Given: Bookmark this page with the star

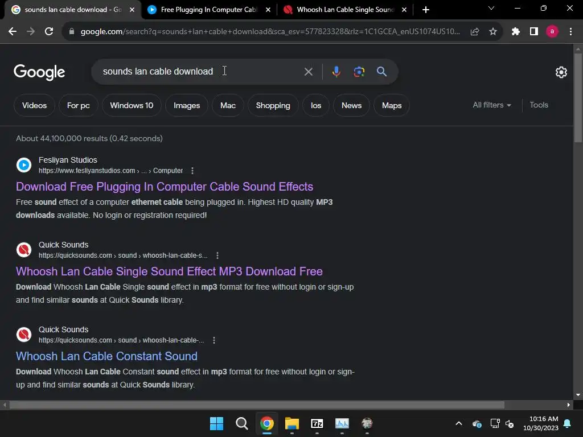Looking at the screenshot, I should pos(493,32).
